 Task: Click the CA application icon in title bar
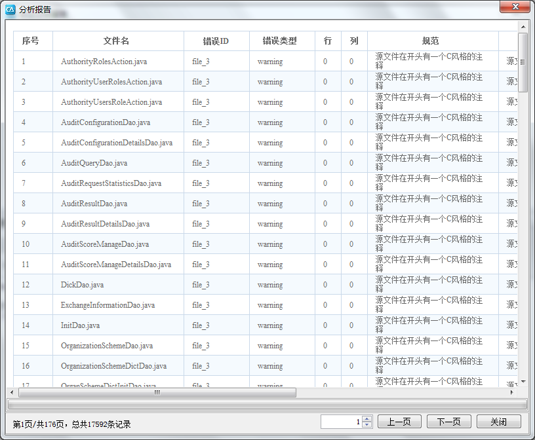pyautogui.click(x=10, y=9)
